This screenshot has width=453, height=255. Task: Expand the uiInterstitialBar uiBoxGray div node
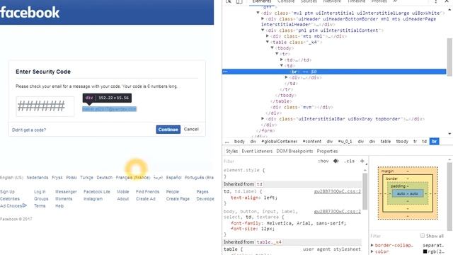pyautogui.click(x=263, y=118)
